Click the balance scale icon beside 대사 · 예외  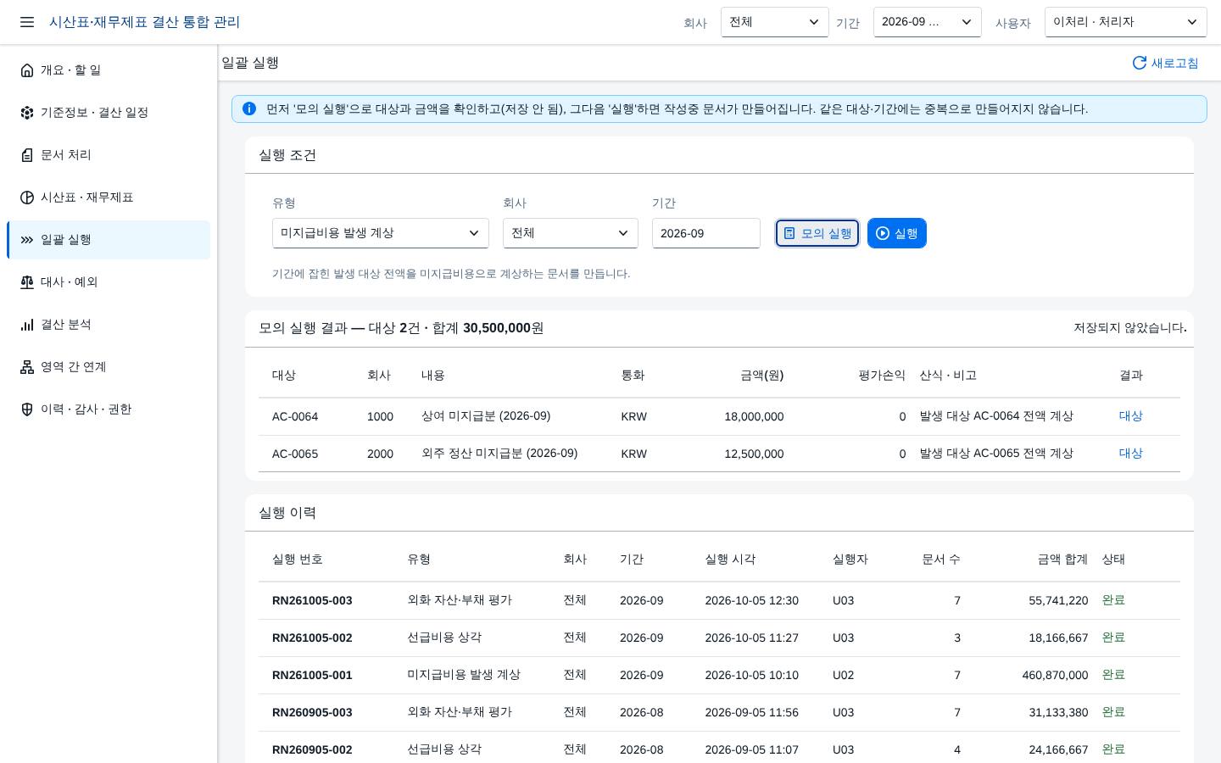pos(27,282)
